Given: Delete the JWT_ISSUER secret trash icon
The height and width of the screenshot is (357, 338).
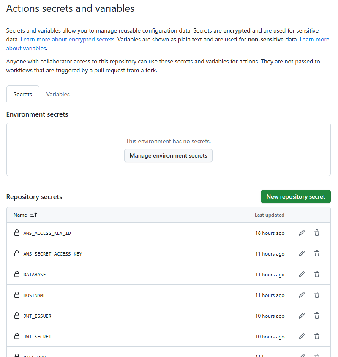Looking at the screenshot, I should click(317, 316).
